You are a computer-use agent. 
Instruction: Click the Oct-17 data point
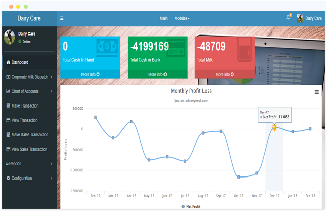(239, 177)
